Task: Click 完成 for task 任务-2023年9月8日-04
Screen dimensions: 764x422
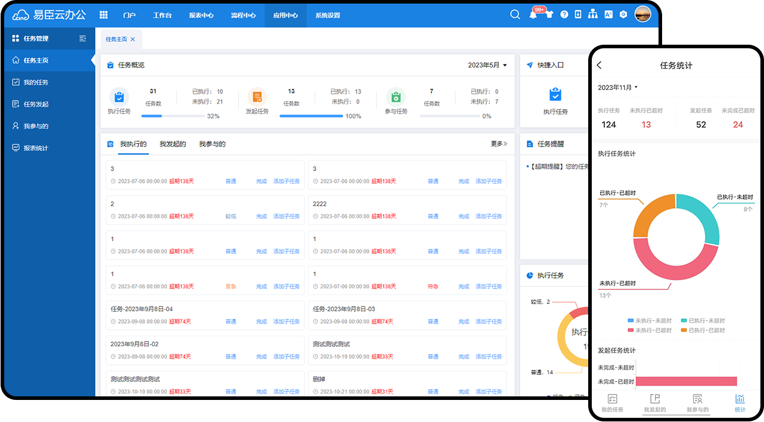Action: 261,322
